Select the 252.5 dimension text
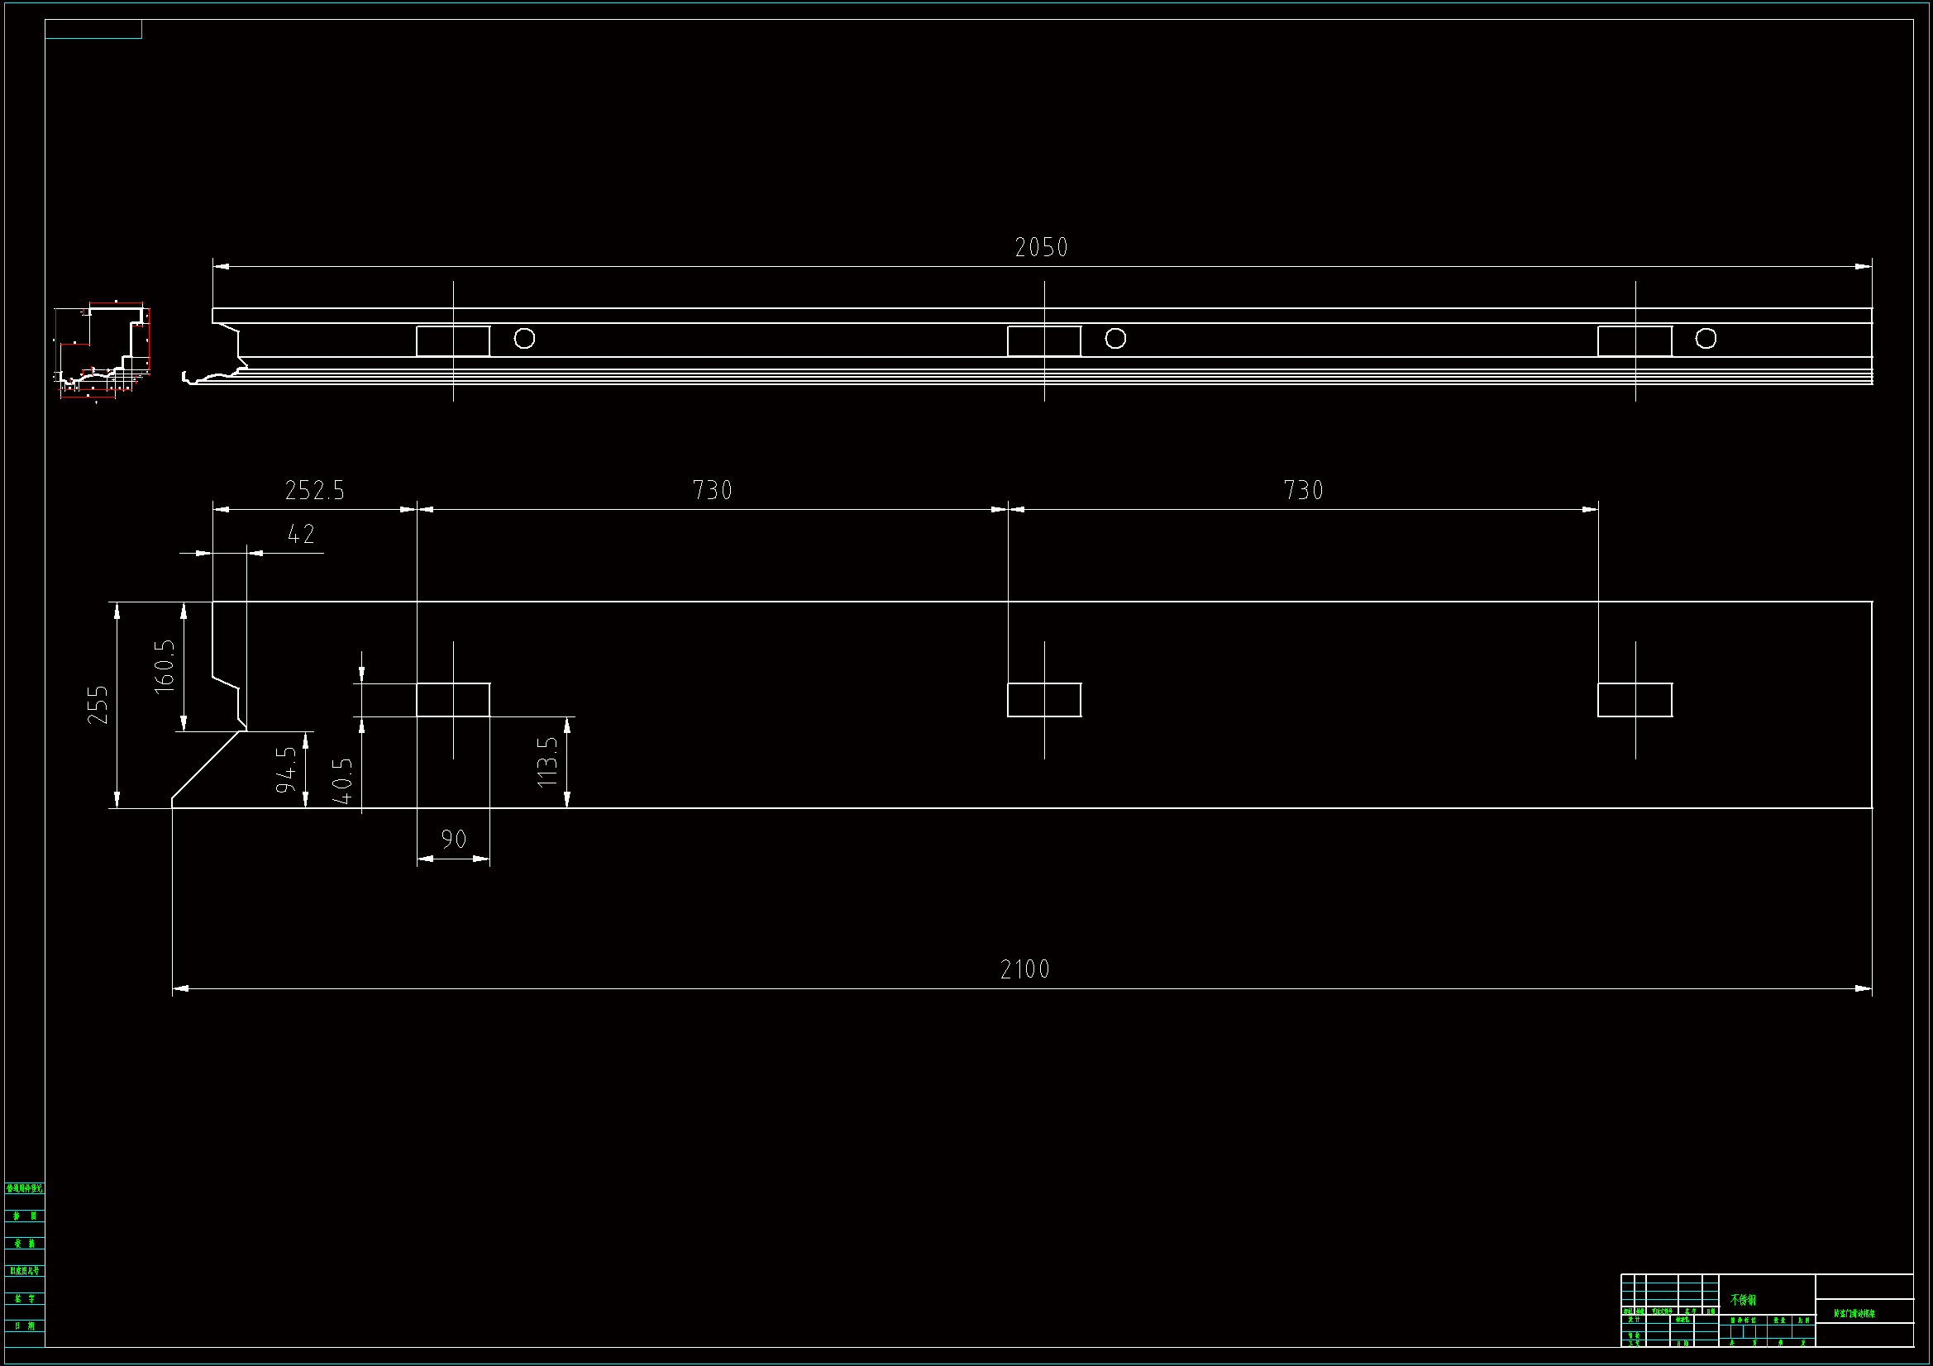1933x1366 pixels. 315,491
